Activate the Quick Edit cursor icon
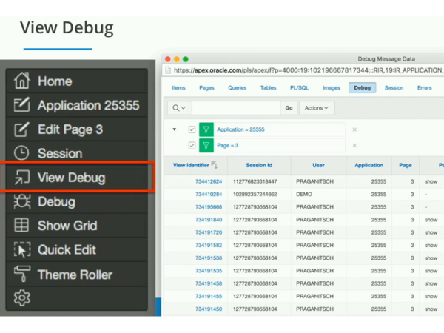Viewport: 444px width, 333px height. [22, 249]
